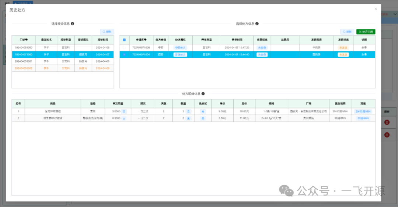
Task: Toggle select-all checkbox in prescription header
Action: pyautogui.click(x=124, y=40)
